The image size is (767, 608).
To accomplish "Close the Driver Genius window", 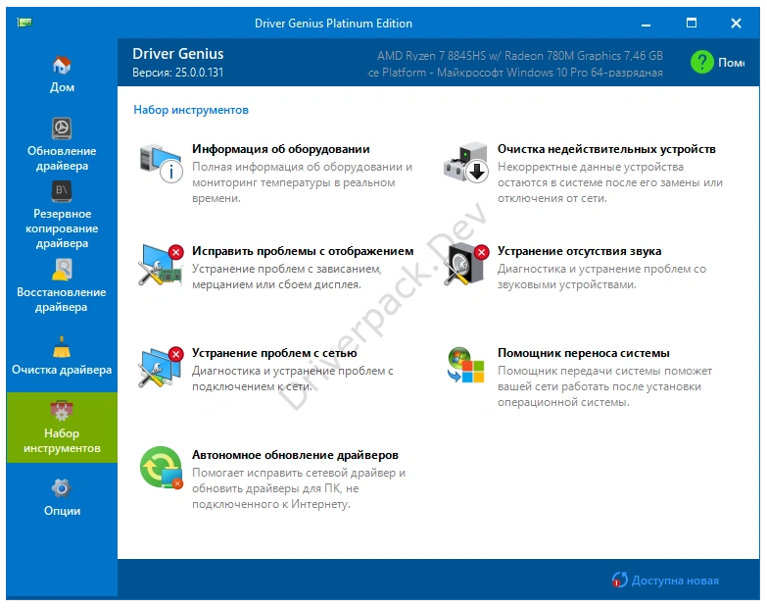I will point(736,23).
